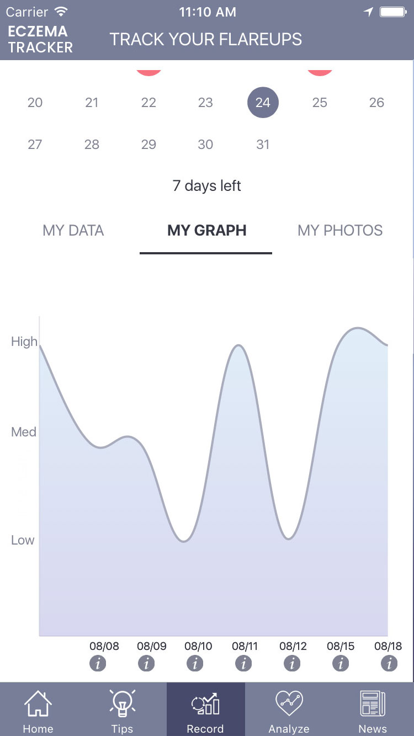Select the MY GRAPH tab
The height and width of the screenshot is (736, 414).
tap(206, 231)
